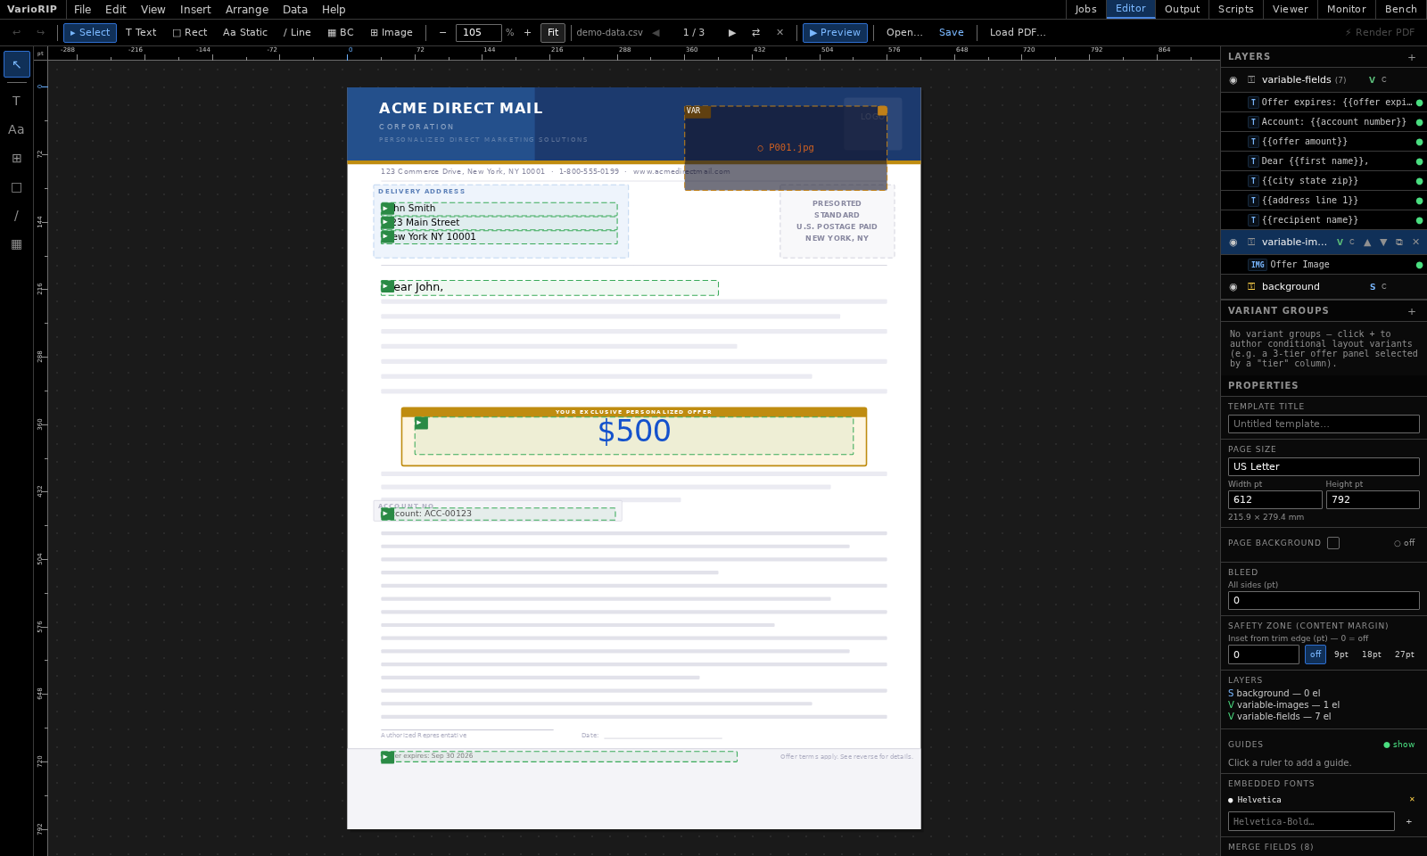Toggle the V type flag on the variable-fields layer

click(x=1372, y=80)
